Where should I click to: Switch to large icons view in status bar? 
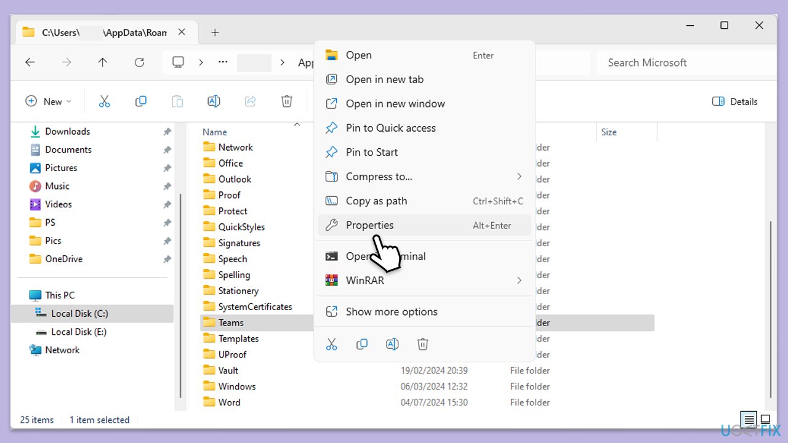[765, 420]
